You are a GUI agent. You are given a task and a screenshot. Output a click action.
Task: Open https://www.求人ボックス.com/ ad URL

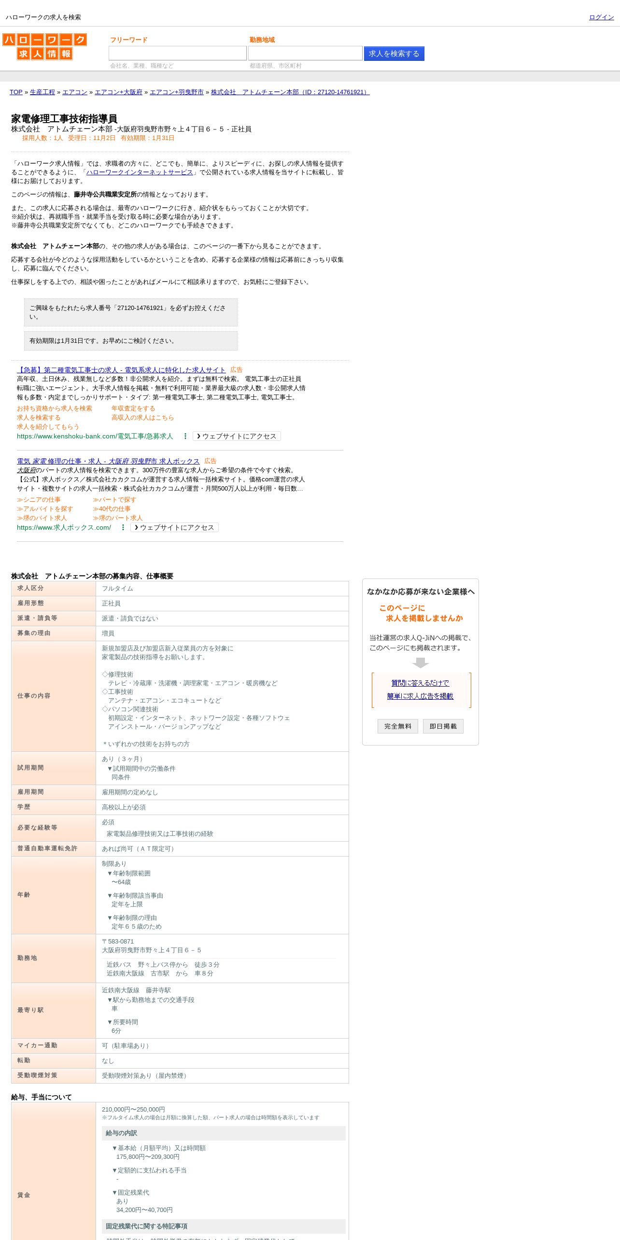coord(64,527)
